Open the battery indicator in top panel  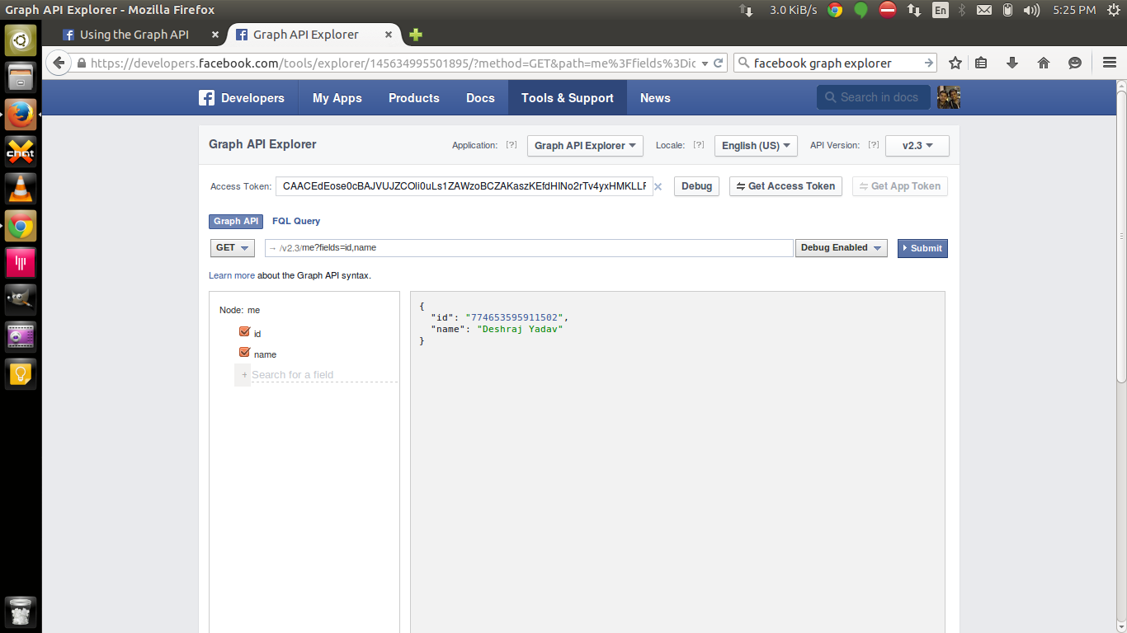point(1007,10)
